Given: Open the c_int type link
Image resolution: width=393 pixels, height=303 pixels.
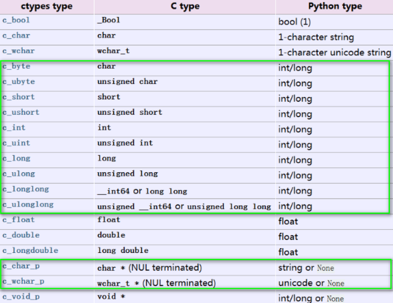Looking at the screenshot, I should point(13,128).
